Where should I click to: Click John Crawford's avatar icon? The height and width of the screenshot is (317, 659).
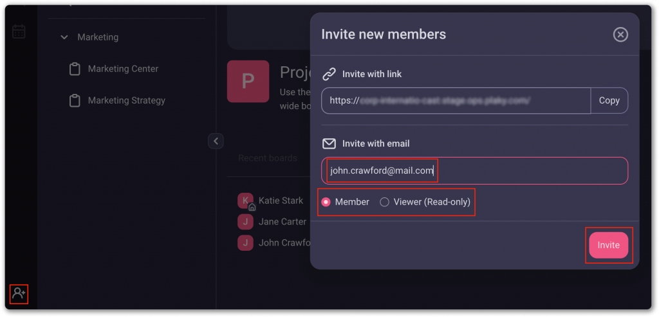pyautogui.click(x=245, y=243)
